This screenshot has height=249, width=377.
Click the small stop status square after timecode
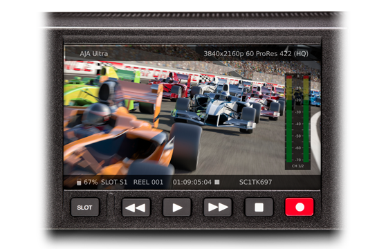pyautogui.click(x=217, y=182)
